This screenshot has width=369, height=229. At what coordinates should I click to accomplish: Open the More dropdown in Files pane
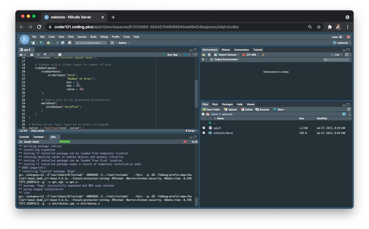pos(280,110)
